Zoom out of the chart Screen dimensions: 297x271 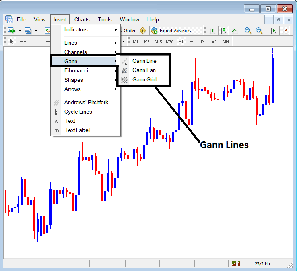(259, 31)
